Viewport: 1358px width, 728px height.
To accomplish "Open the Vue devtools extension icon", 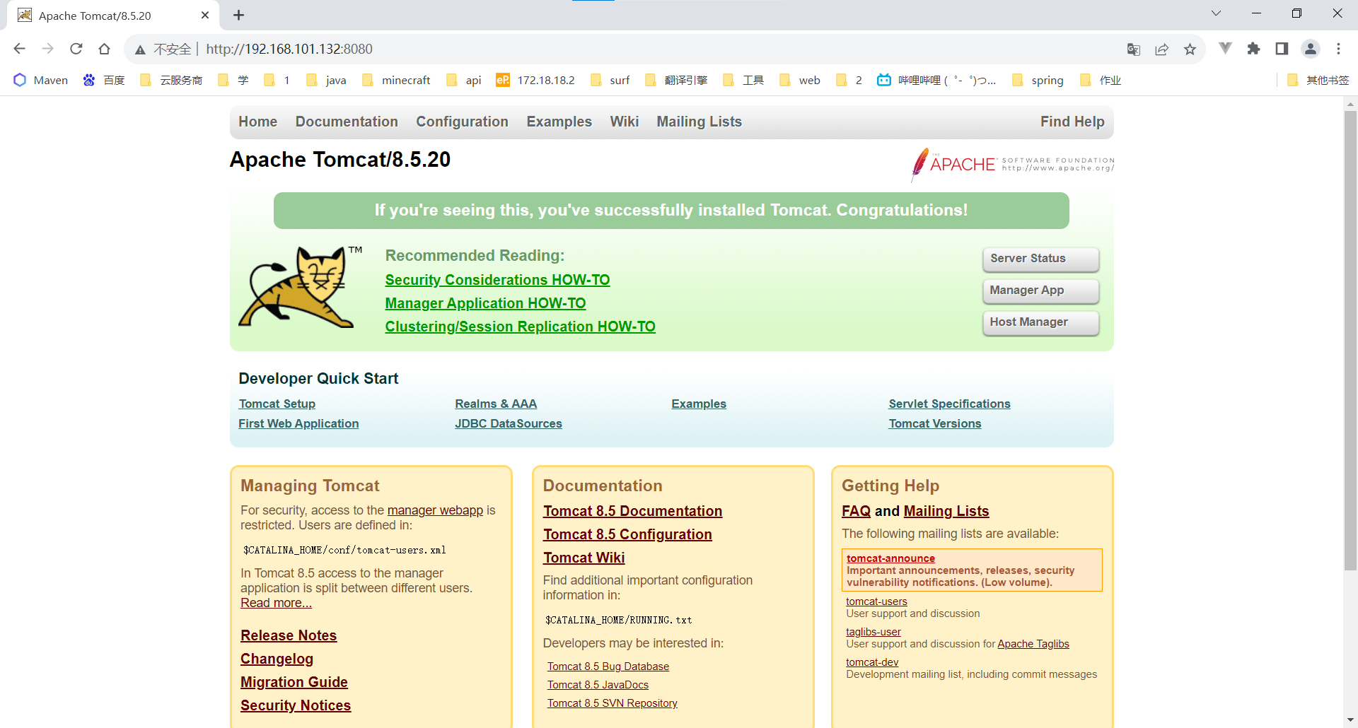I will pyautogui.click(x=1226, y=48).
